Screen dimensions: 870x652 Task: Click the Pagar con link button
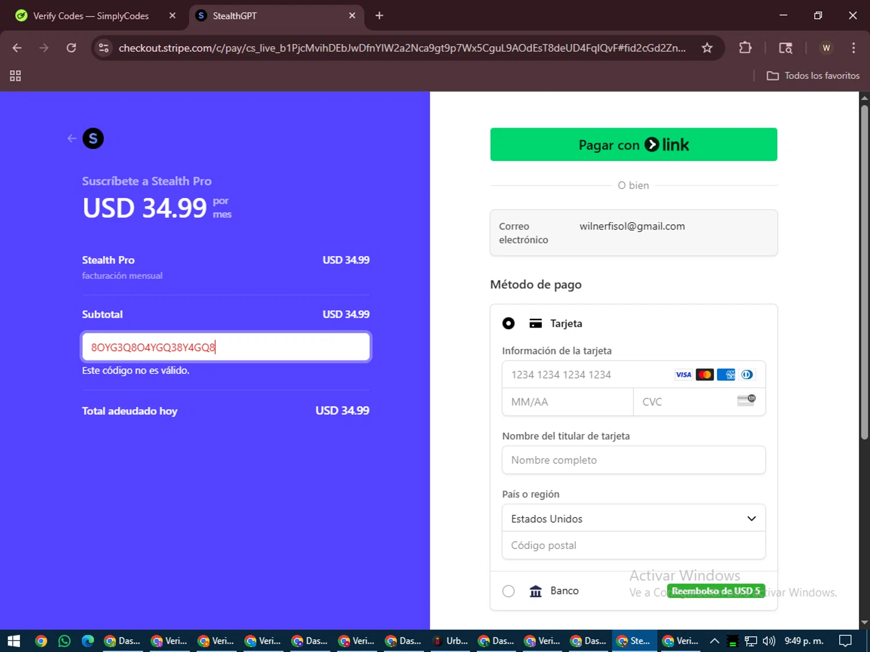(x=633, y=144)
